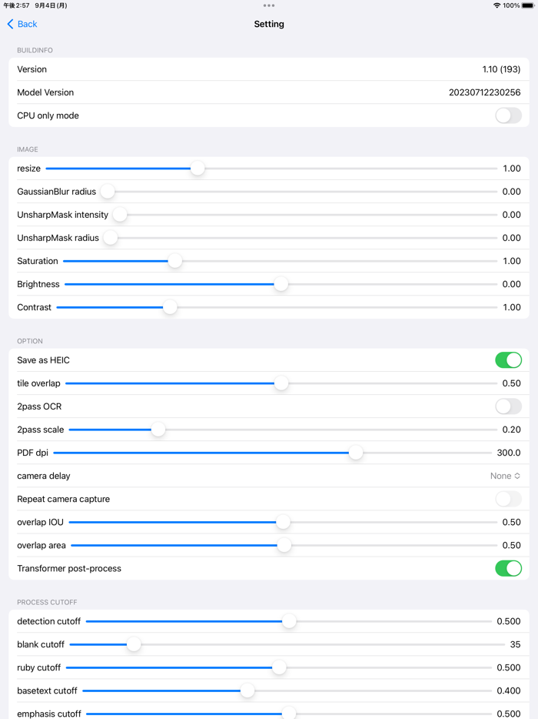This screenshot has height=719, width=538.
Task: Tap the Back chevron icon
Action: point(11,24)
